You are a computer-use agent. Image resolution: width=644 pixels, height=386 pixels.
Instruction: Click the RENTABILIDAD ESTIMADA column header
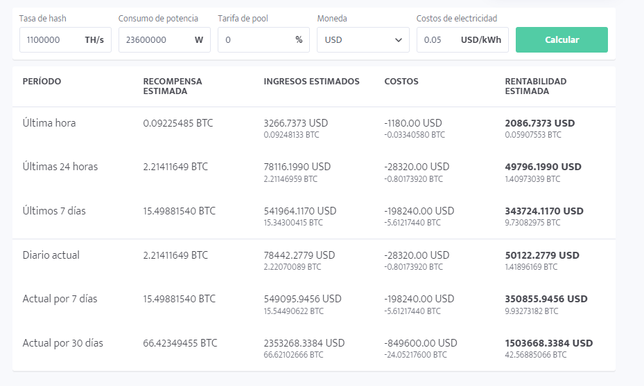click(535, 86)
